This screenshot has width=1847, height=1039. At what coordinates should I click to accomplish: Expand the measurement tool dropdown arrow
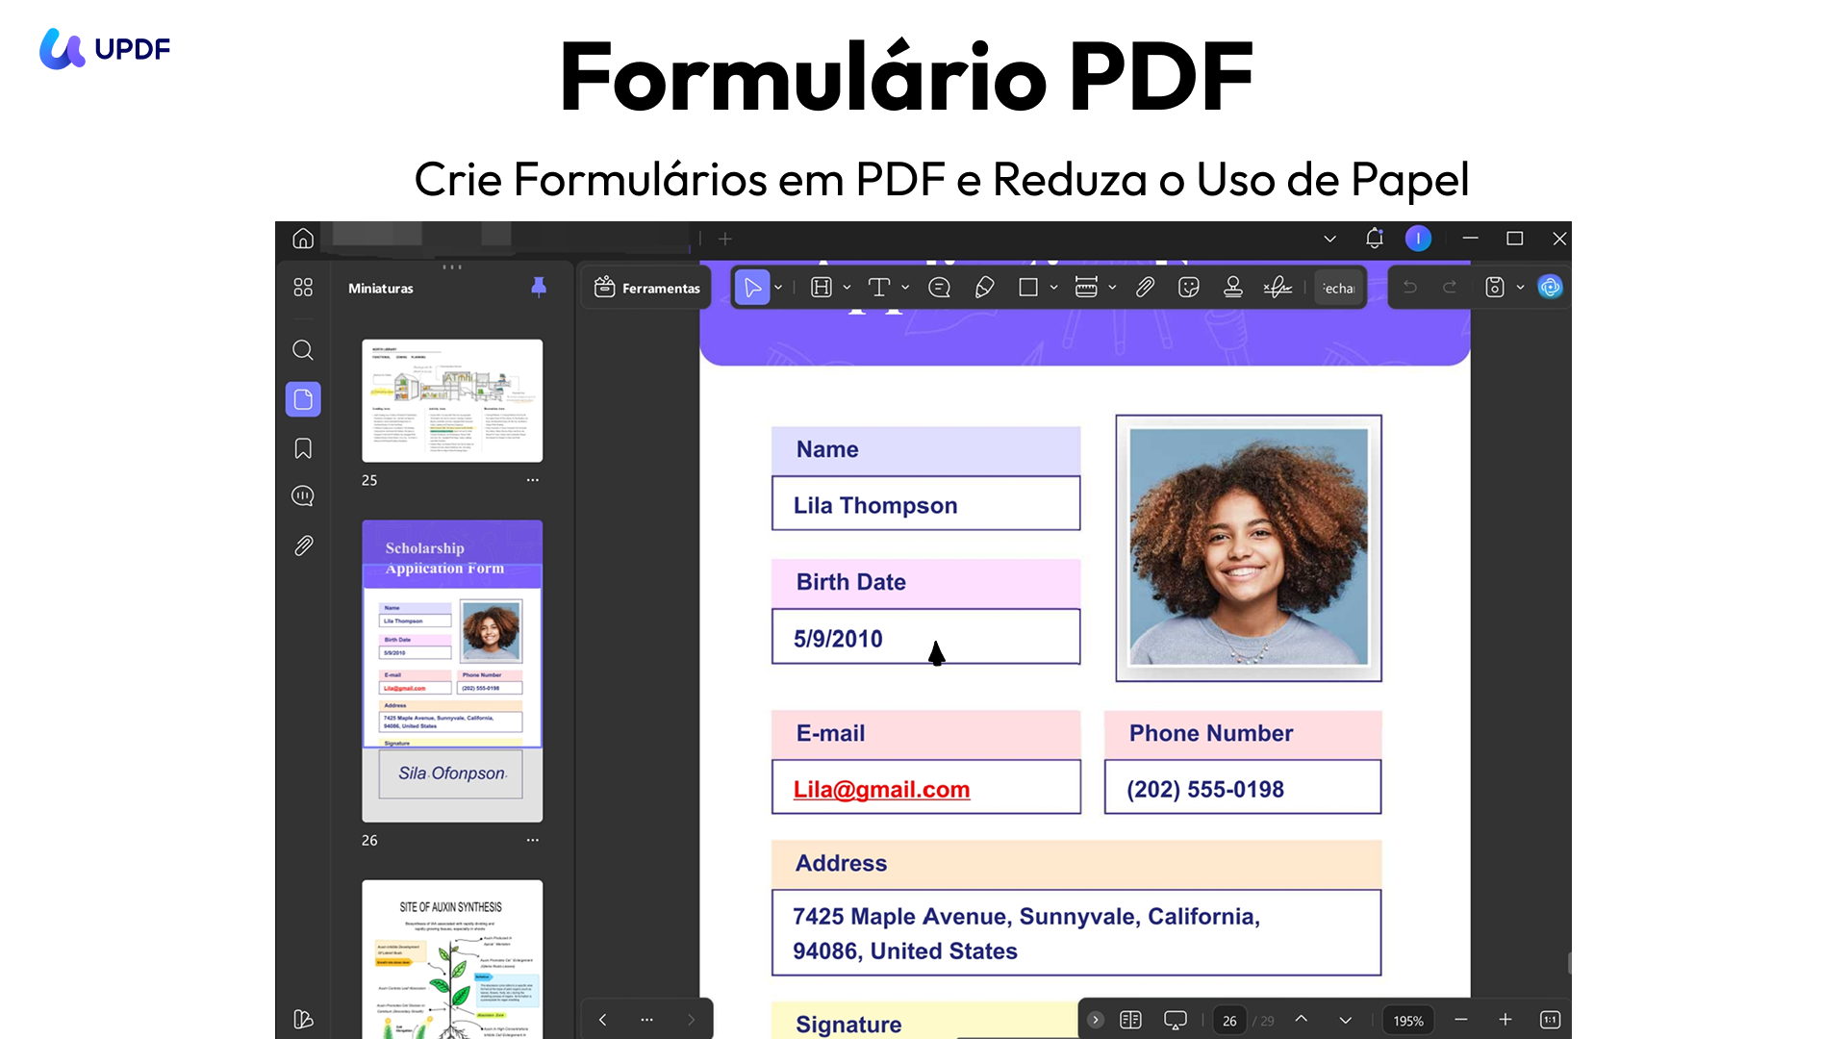pyautogui.click(x=1112, y=288)
